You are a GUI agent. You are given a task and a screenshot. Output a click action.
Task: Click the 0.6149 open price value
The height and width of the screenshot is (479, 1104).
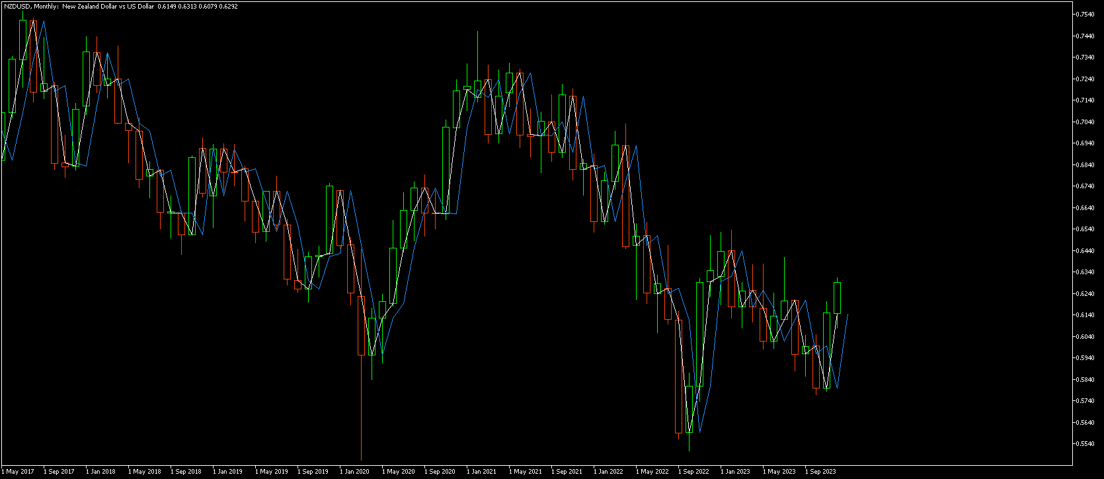[167, 6]
